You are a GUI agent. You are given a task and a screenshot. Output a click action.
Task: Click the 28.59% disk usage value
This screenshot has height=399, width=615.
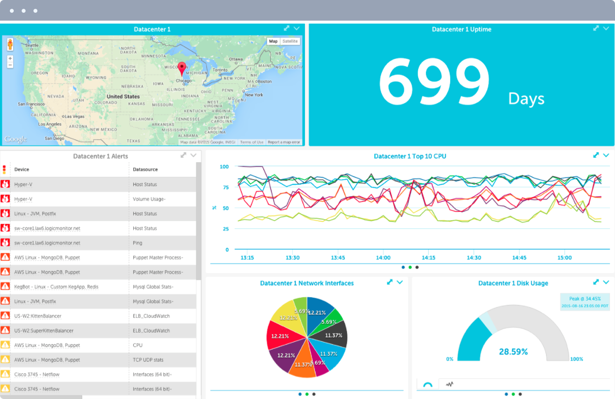[513, 352]
